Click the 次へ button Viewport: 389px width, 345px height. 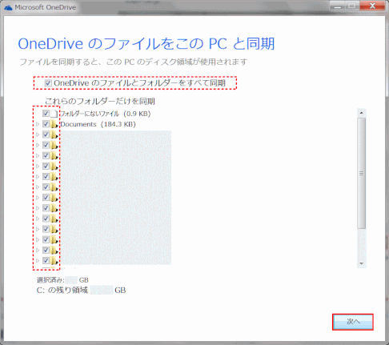click(x=353, y=322)
